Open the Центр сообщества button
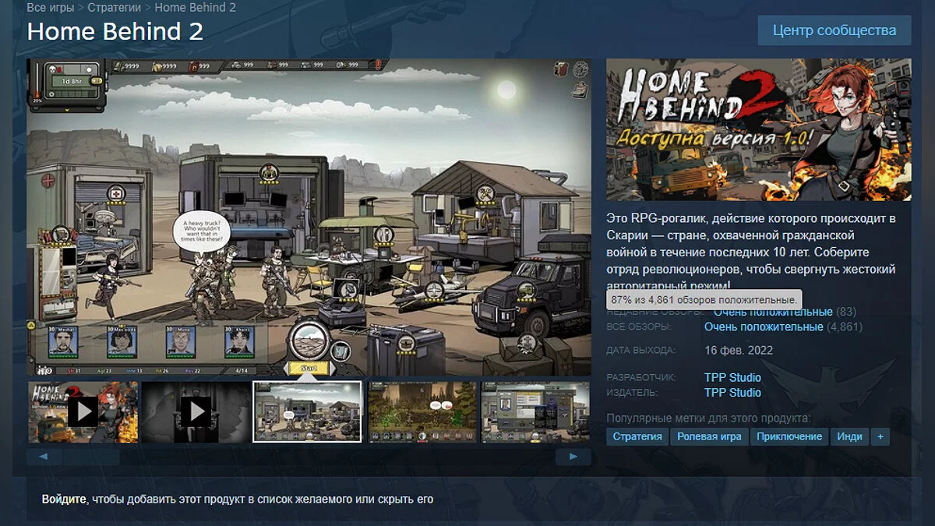The image size is (935, 526). (x=834, y=30)
